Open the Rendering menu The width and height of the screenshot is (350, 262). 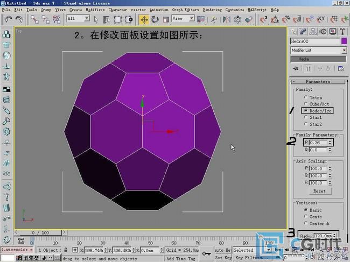(x=212, y=10)
